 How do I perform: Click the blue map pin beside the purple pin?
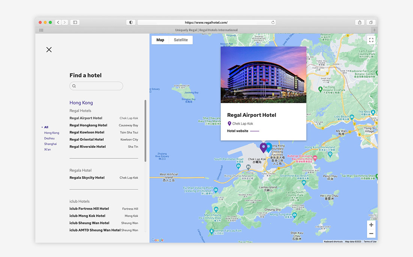(x=269, y=147)
